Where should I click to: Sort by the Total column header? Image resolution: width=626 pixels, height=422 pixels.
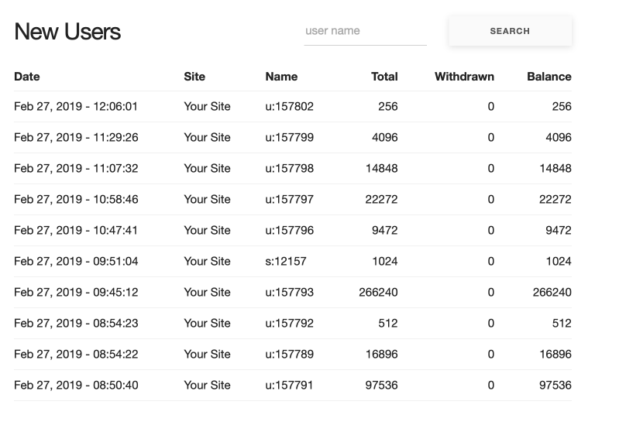(384, 77)
